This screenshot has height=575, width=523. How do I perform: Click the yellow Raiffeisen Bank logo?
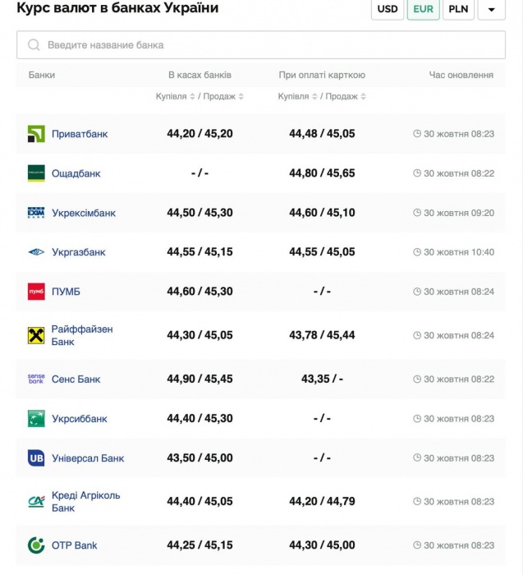pos(36,335)
